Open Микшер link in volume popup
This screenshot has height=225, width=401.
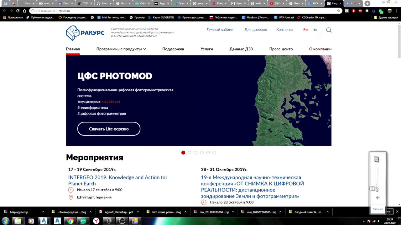(378, 209)
